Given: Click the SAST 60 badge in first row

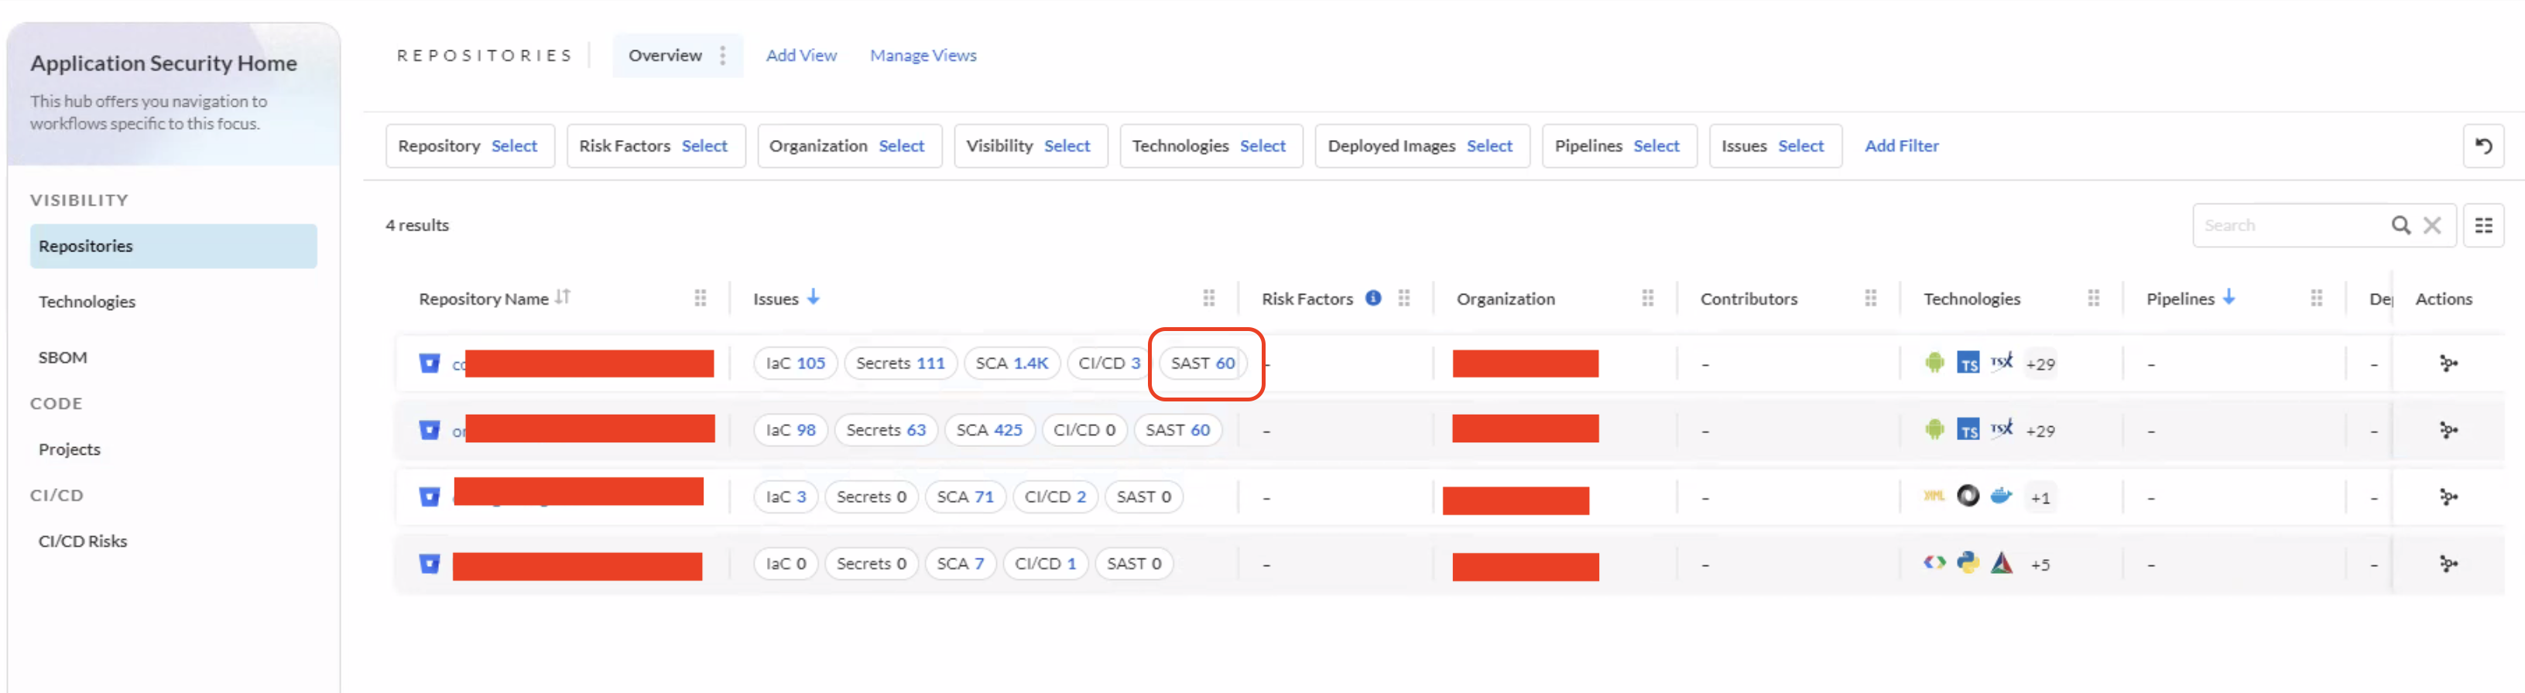Looking at the screenshot, I should [x=1201, y=364].
